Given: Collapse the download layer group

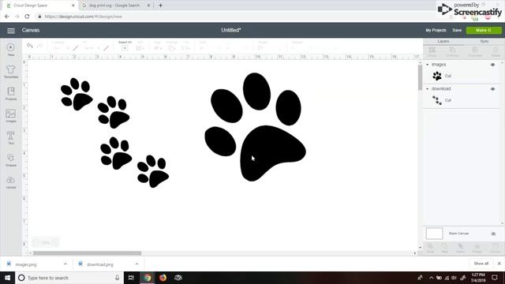Looking at the screenshot, I should [x=428, y=89].
